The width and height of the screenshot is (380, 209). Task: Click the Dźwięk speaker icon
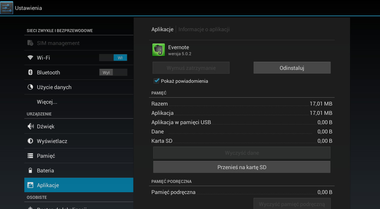[30, 126]
